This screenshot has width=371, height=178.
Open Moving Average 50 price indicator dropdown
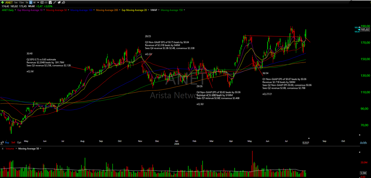click(x=68, y=10)
